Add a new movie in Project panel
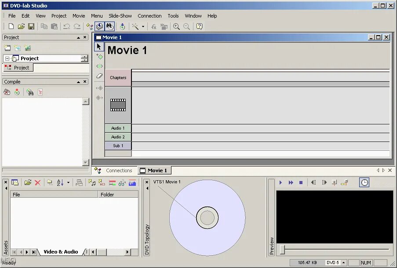The height and width of the screenshot is (268, 397). [x=7, y=47]
